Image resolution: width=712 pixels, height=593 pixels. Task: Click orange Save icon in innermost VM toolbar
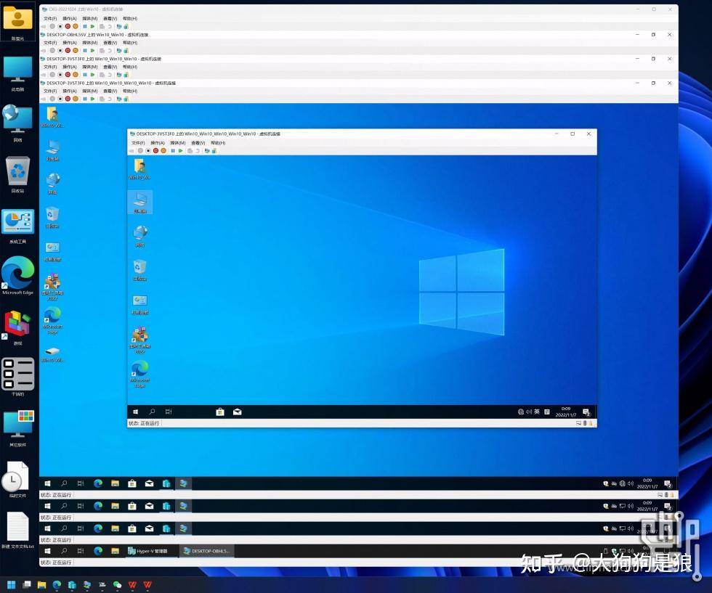coord(163,151)
